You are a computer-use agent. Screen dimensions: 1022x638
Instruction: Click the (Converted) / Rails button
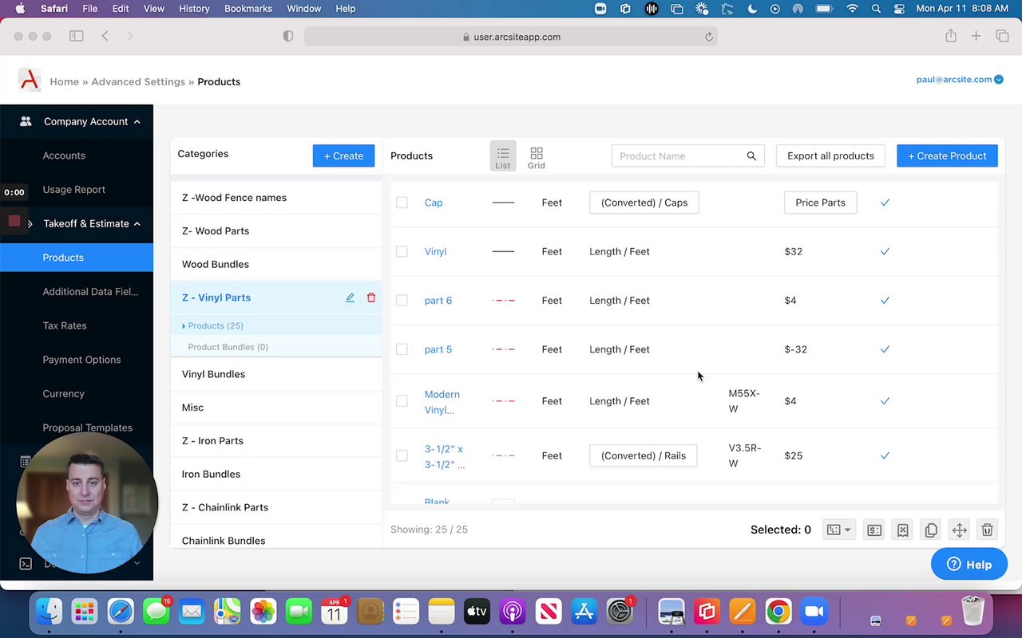pyautogui.click(x=644, y=456)
